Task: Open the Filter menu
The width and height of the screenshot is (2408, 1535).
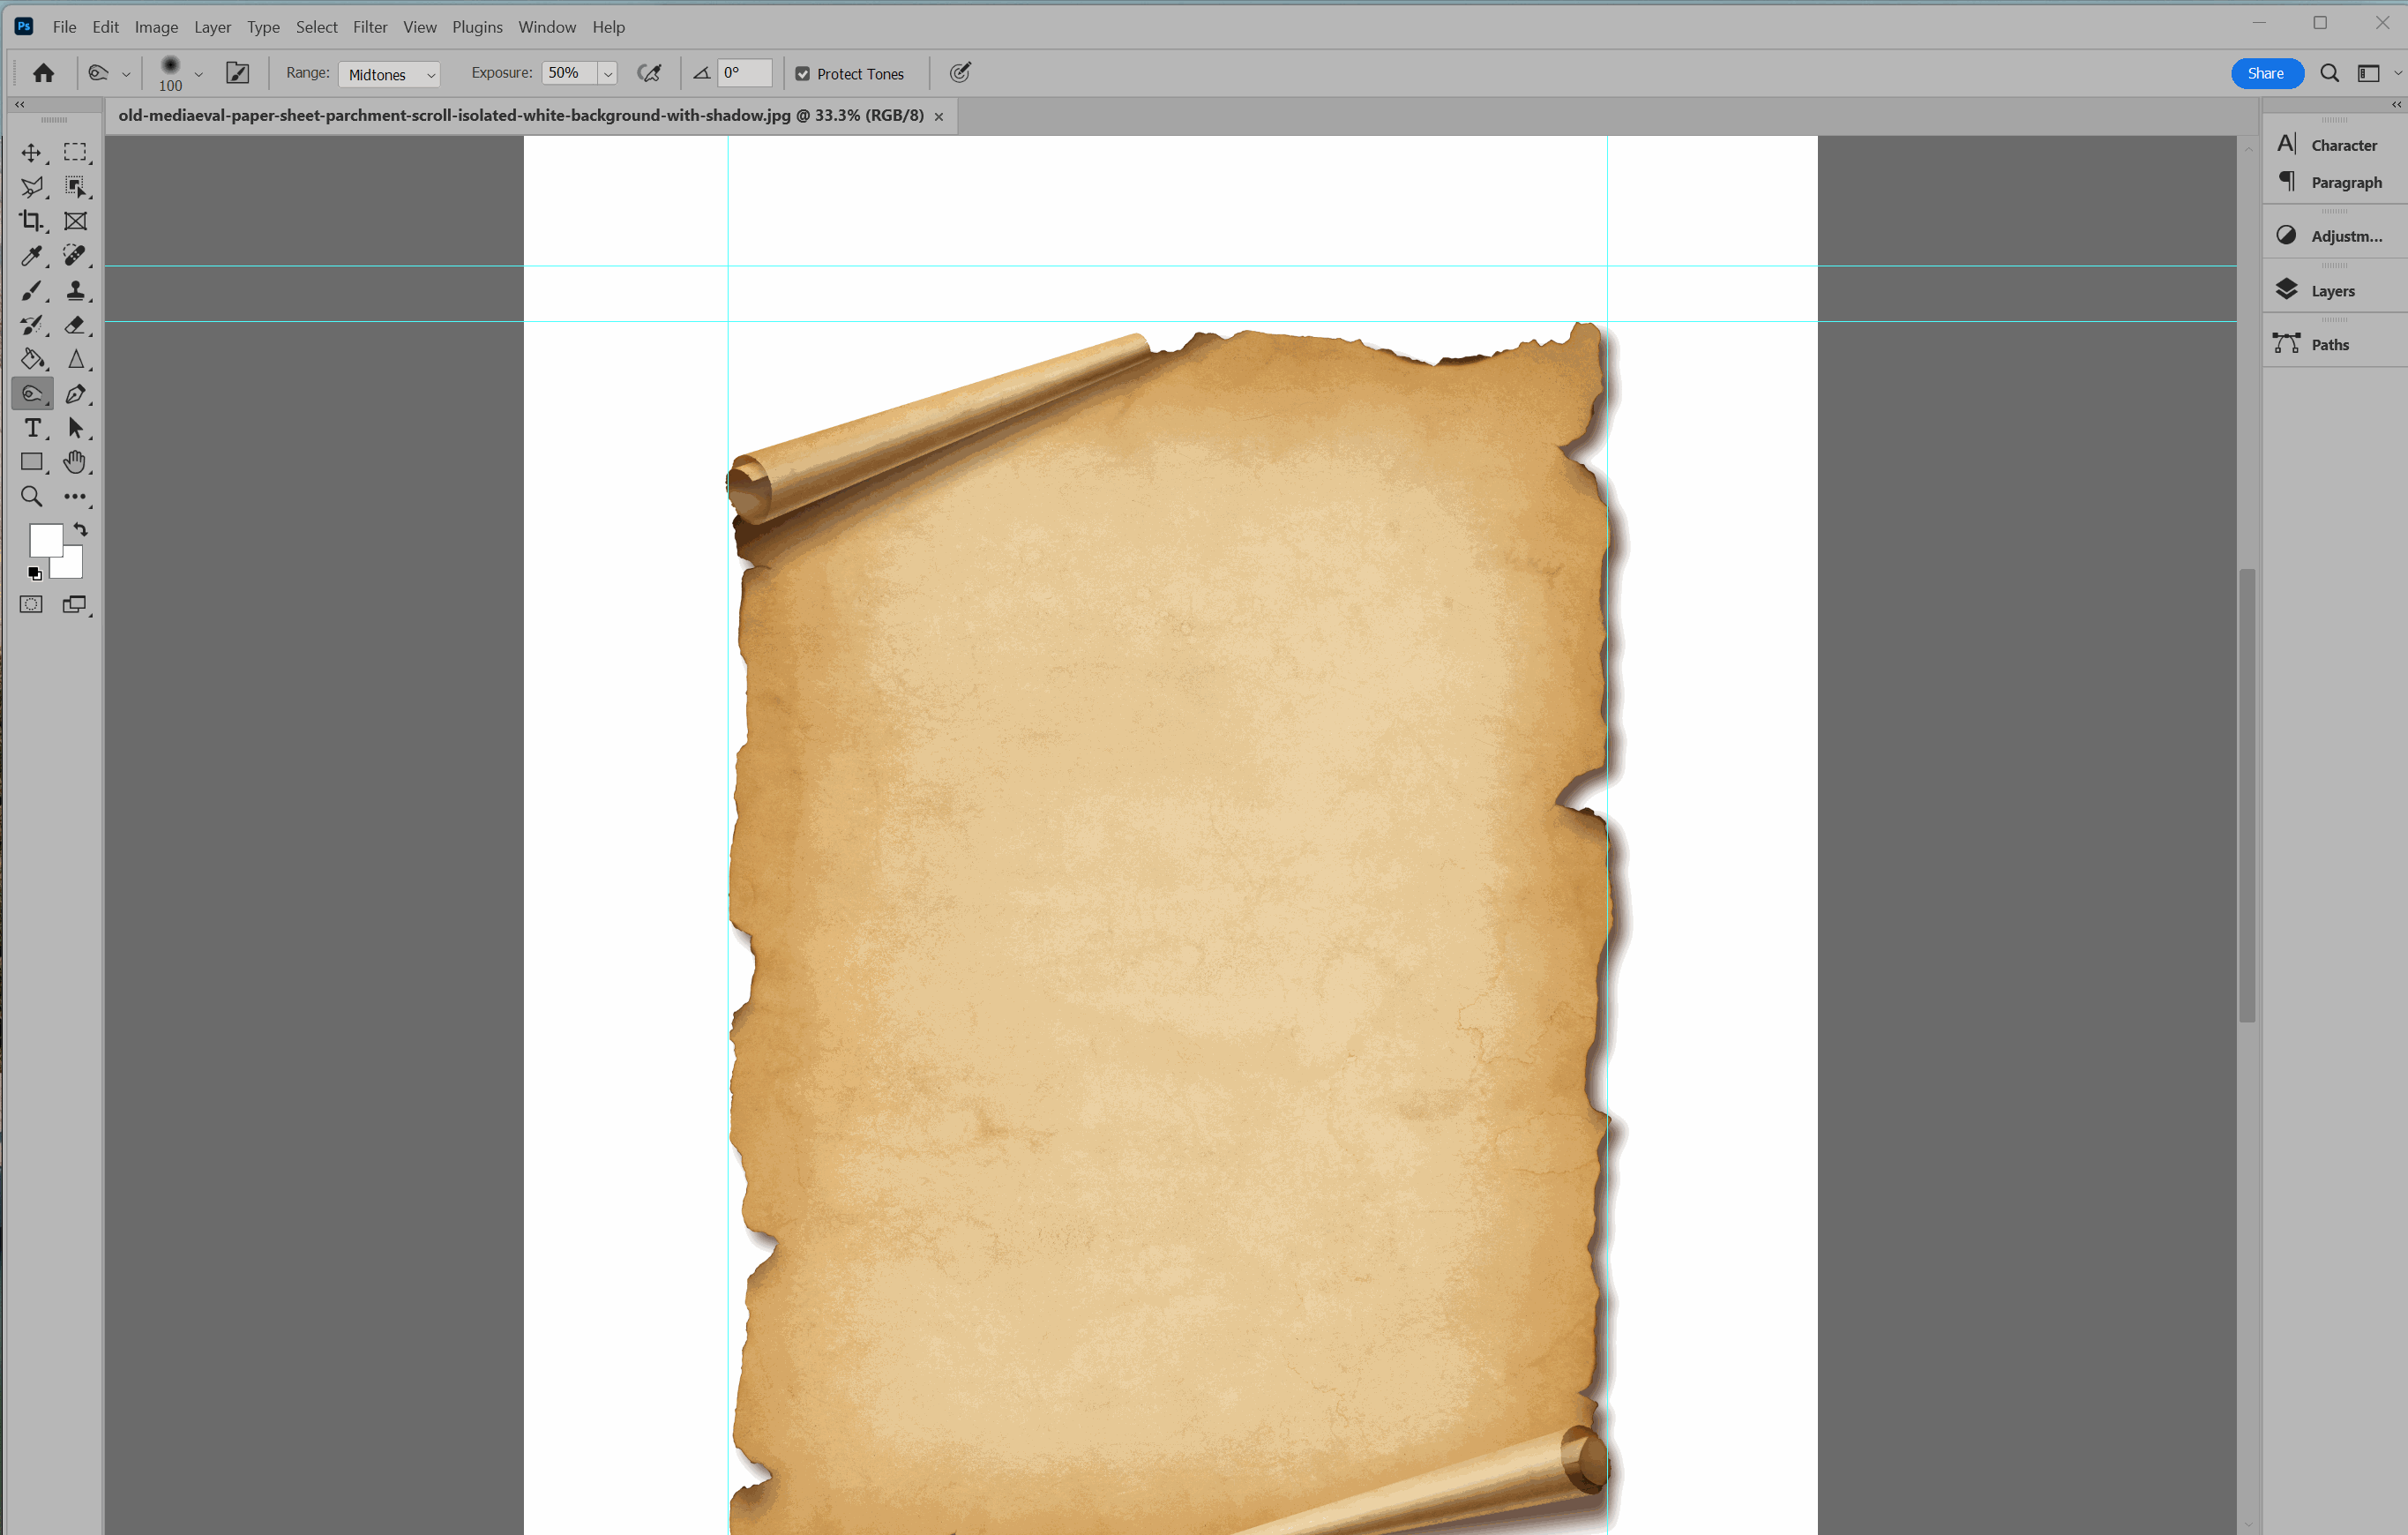Action: pos(369,27)
